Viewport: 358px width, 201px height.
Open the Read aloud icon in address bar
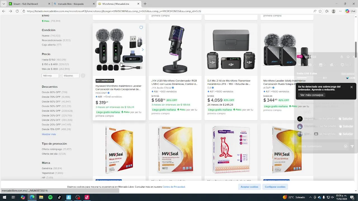[x=315, y=11]
